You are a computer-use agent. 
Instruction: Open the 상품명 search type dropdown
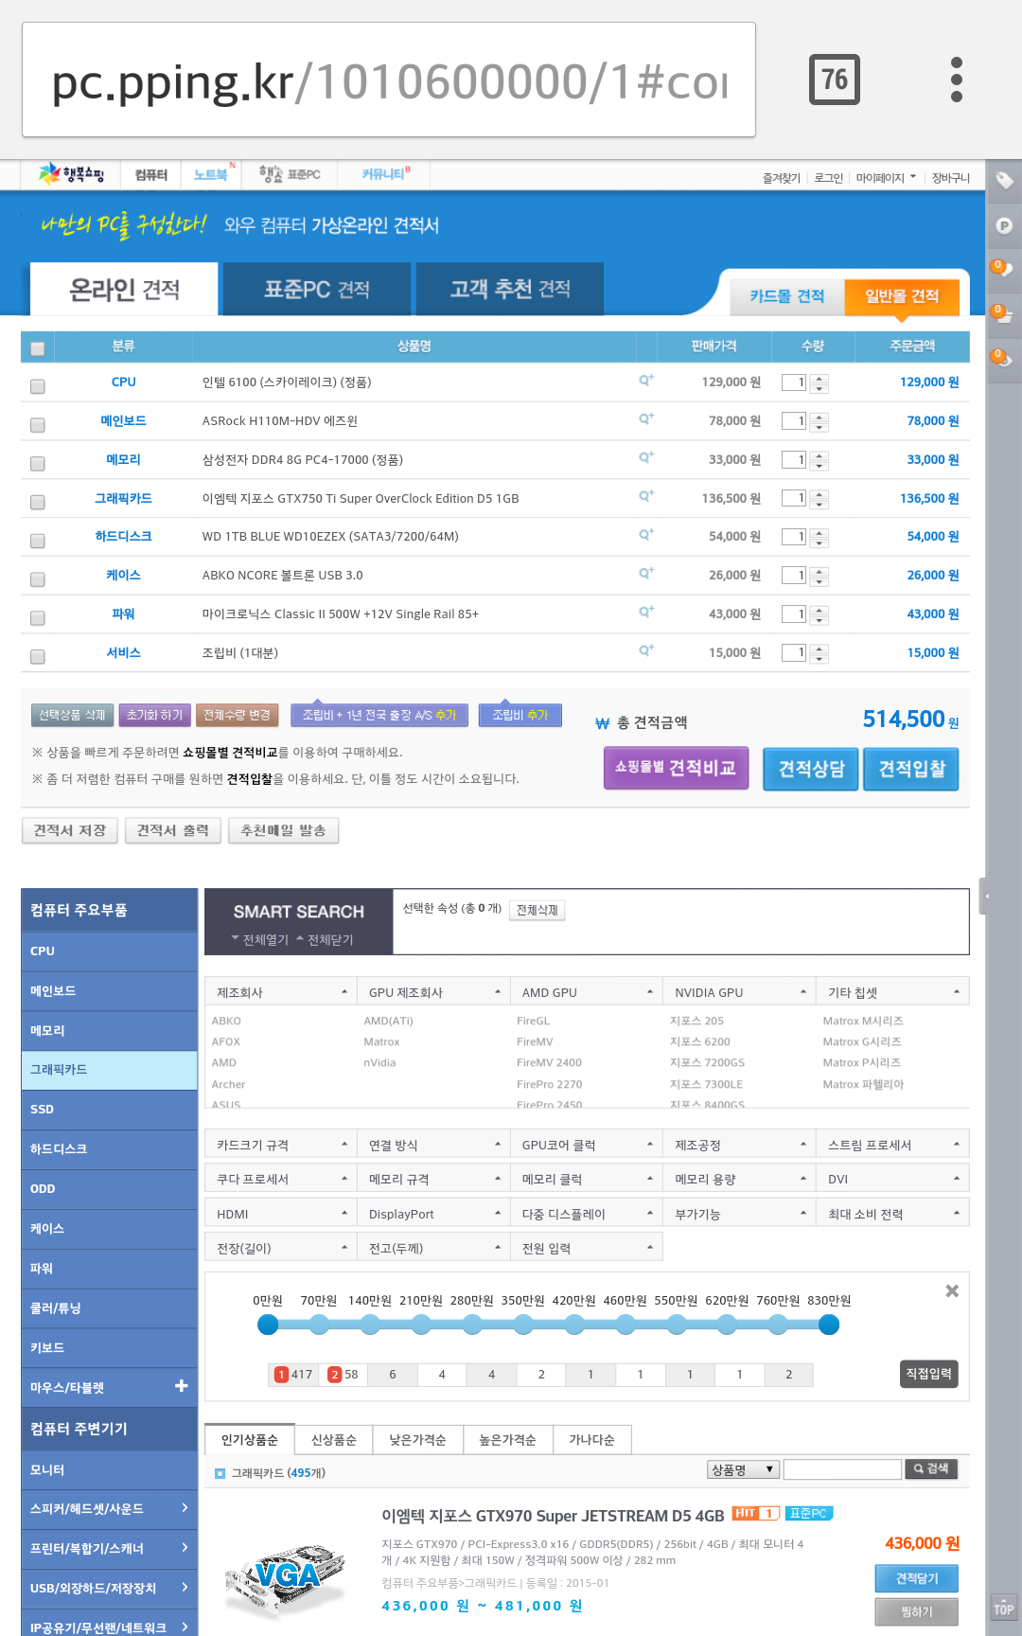(743, 1469)
